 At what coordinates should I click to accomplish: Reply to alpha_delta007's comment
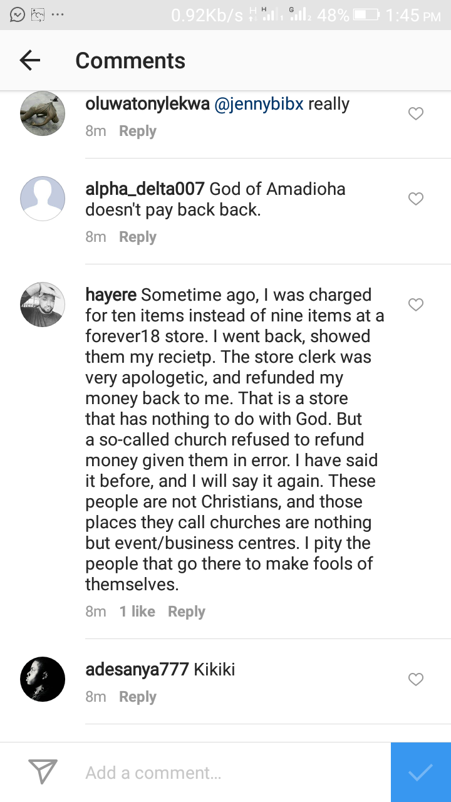point(137,237)
